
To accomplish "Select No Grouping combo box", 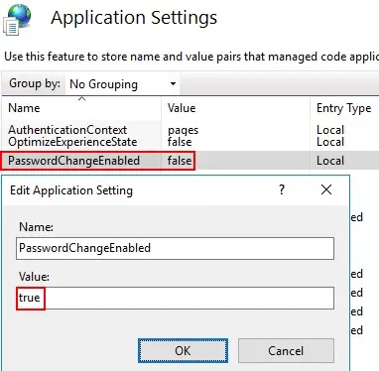I will point(122,84).
